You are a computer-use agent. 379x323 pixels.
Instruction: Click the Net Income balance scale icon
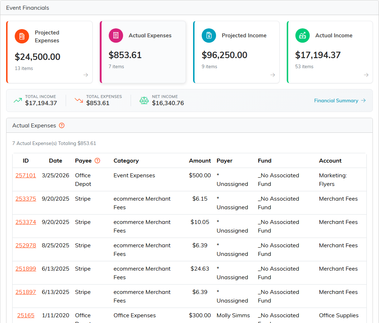(x=144, y=100)
